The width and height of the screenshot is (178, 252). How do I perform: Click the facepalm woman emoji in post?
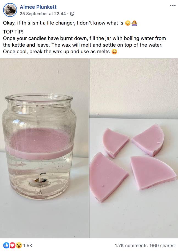point(134,23)
